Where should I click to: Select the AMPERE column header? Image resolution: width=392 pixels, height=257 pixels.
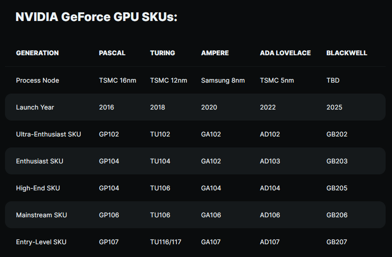coord(215,53)
